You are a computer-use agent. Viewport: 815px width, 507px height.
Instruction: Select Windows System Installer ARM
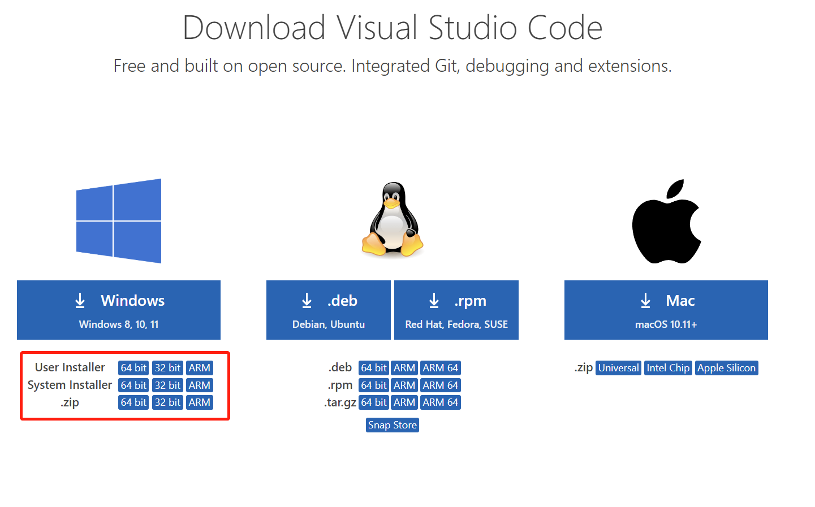200,385
